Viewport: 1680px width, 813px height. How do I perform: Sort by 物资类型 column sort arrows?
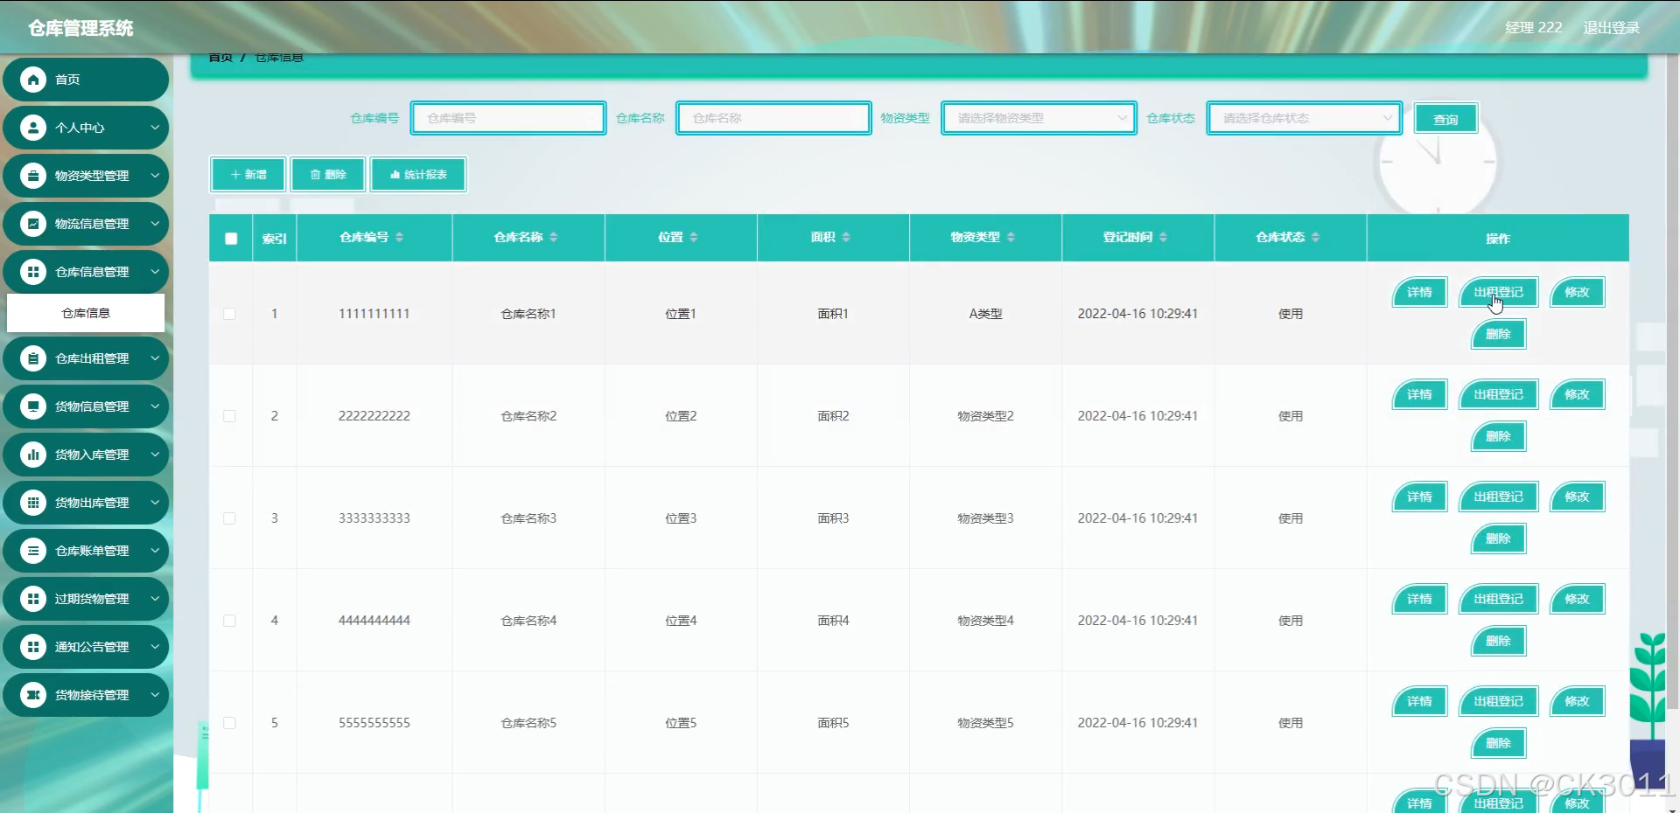point(1010,237)
